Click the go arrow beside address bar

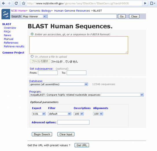pyautogui.click(x=145, y=3)
